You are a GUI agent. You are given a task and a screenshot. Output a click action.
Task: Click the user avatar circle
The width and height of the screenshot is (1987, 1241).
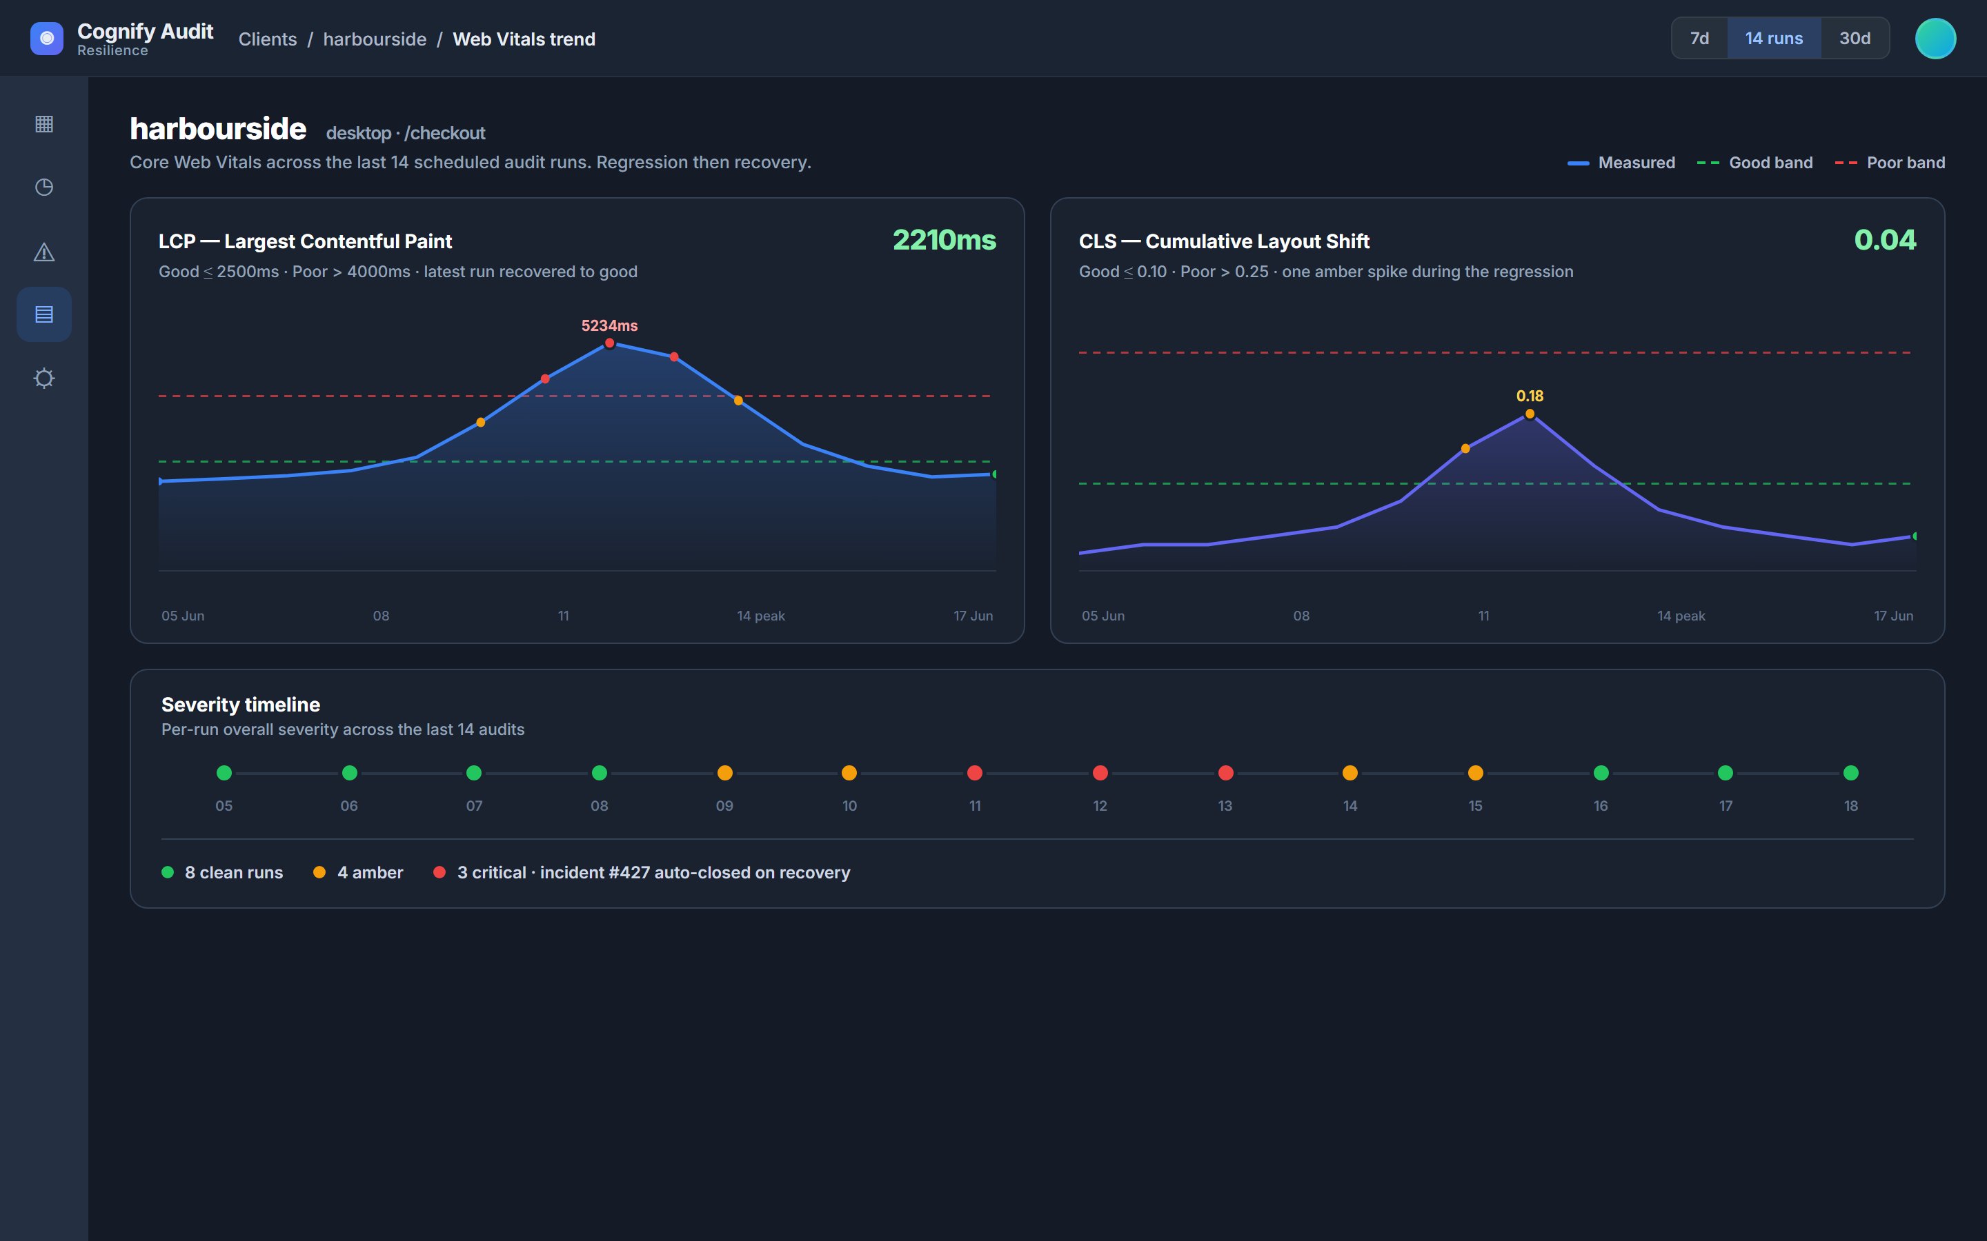1935,39
